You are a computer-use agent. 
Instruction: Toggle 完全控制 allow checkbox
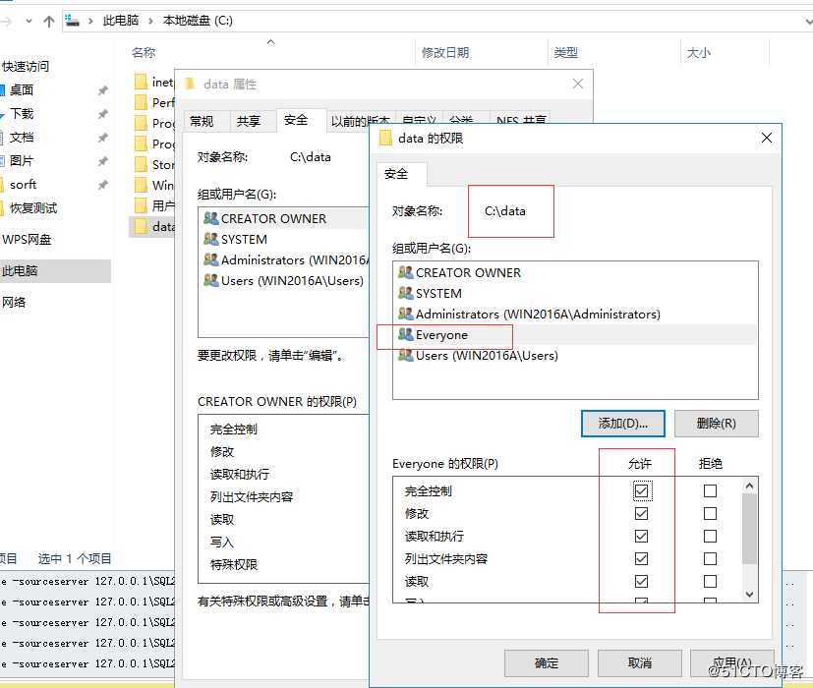[641, 491]
